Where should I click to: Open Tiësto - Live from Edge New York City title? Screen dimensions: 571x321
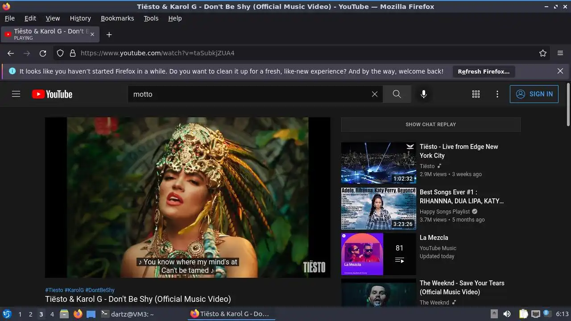click(x=459, y=151)
